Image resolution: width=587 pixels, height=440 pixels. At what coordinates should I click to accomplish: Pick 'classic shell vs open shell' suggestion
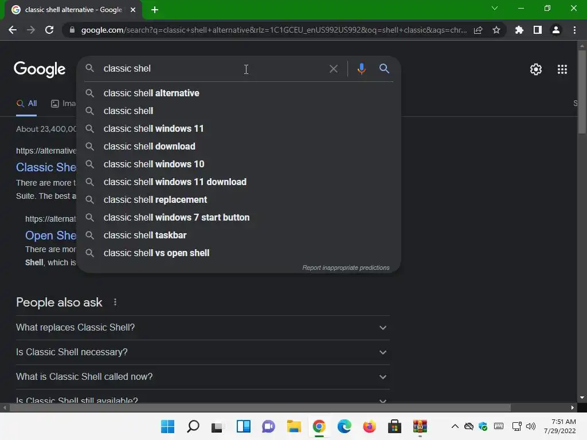(x=239, y=253)
